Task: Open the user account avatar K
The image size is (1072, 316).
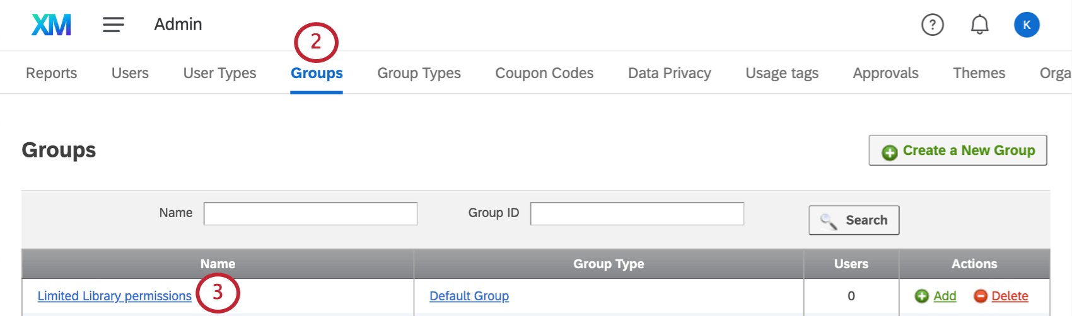Action: click(x=1027, y=25)
